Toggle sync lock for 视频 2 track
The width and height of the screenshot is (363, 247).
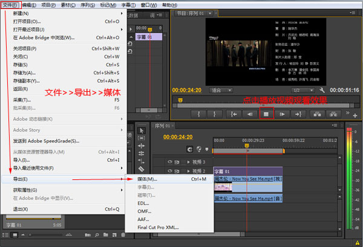(177, 172)
